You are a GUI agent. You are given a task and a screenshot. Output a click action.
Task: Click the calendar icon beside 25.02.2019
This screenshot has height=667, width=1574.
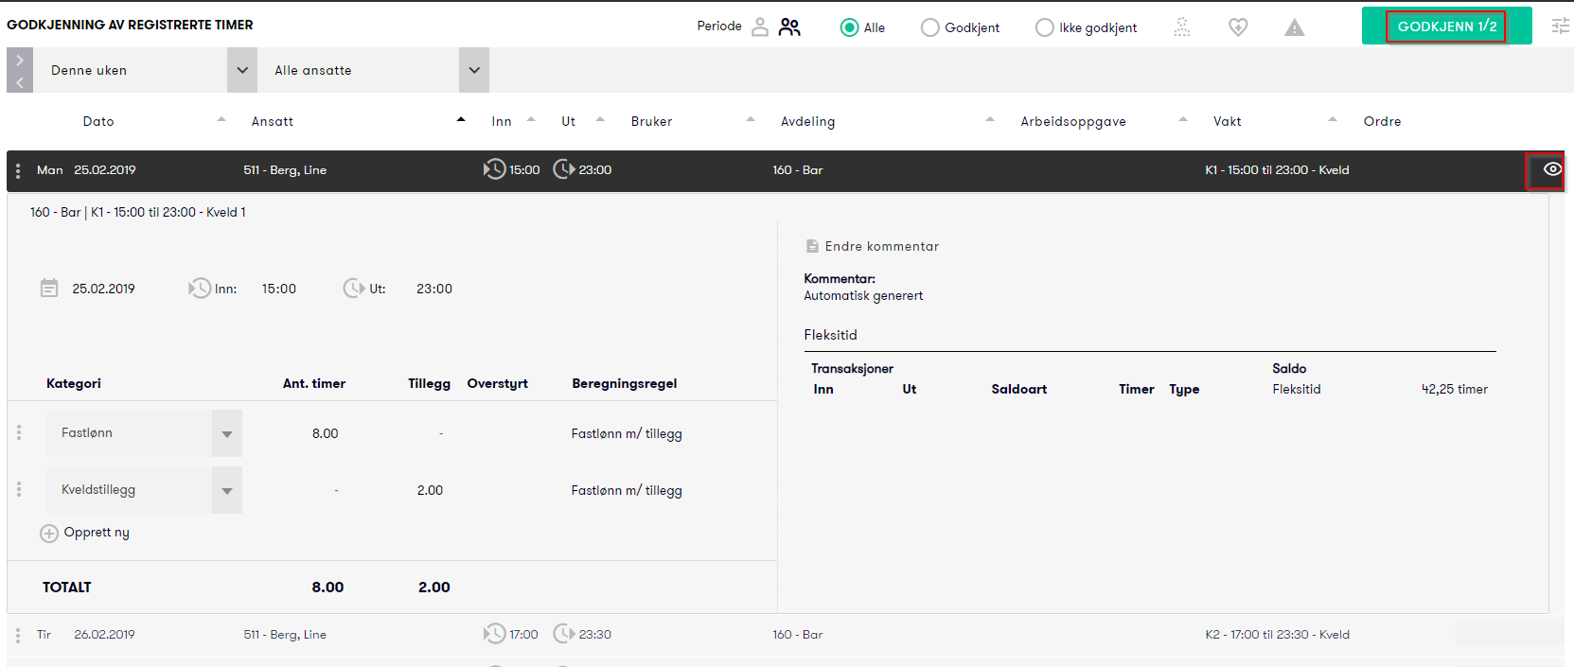pyautogui.click(x=49, y=289)
